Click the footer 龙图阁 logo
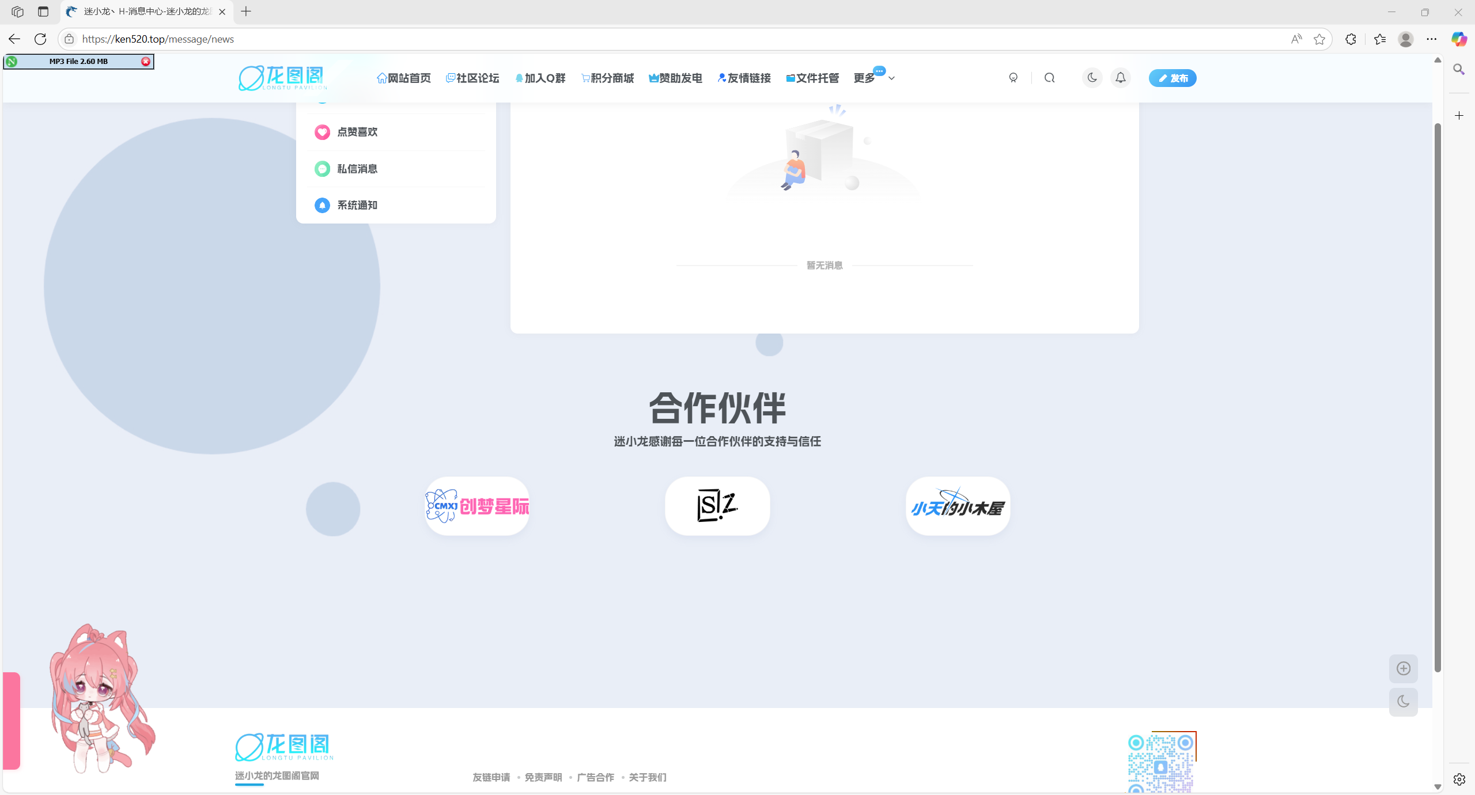Image resolution: width=1475 pixels, height=795 pixels. (x=284, y=747)
